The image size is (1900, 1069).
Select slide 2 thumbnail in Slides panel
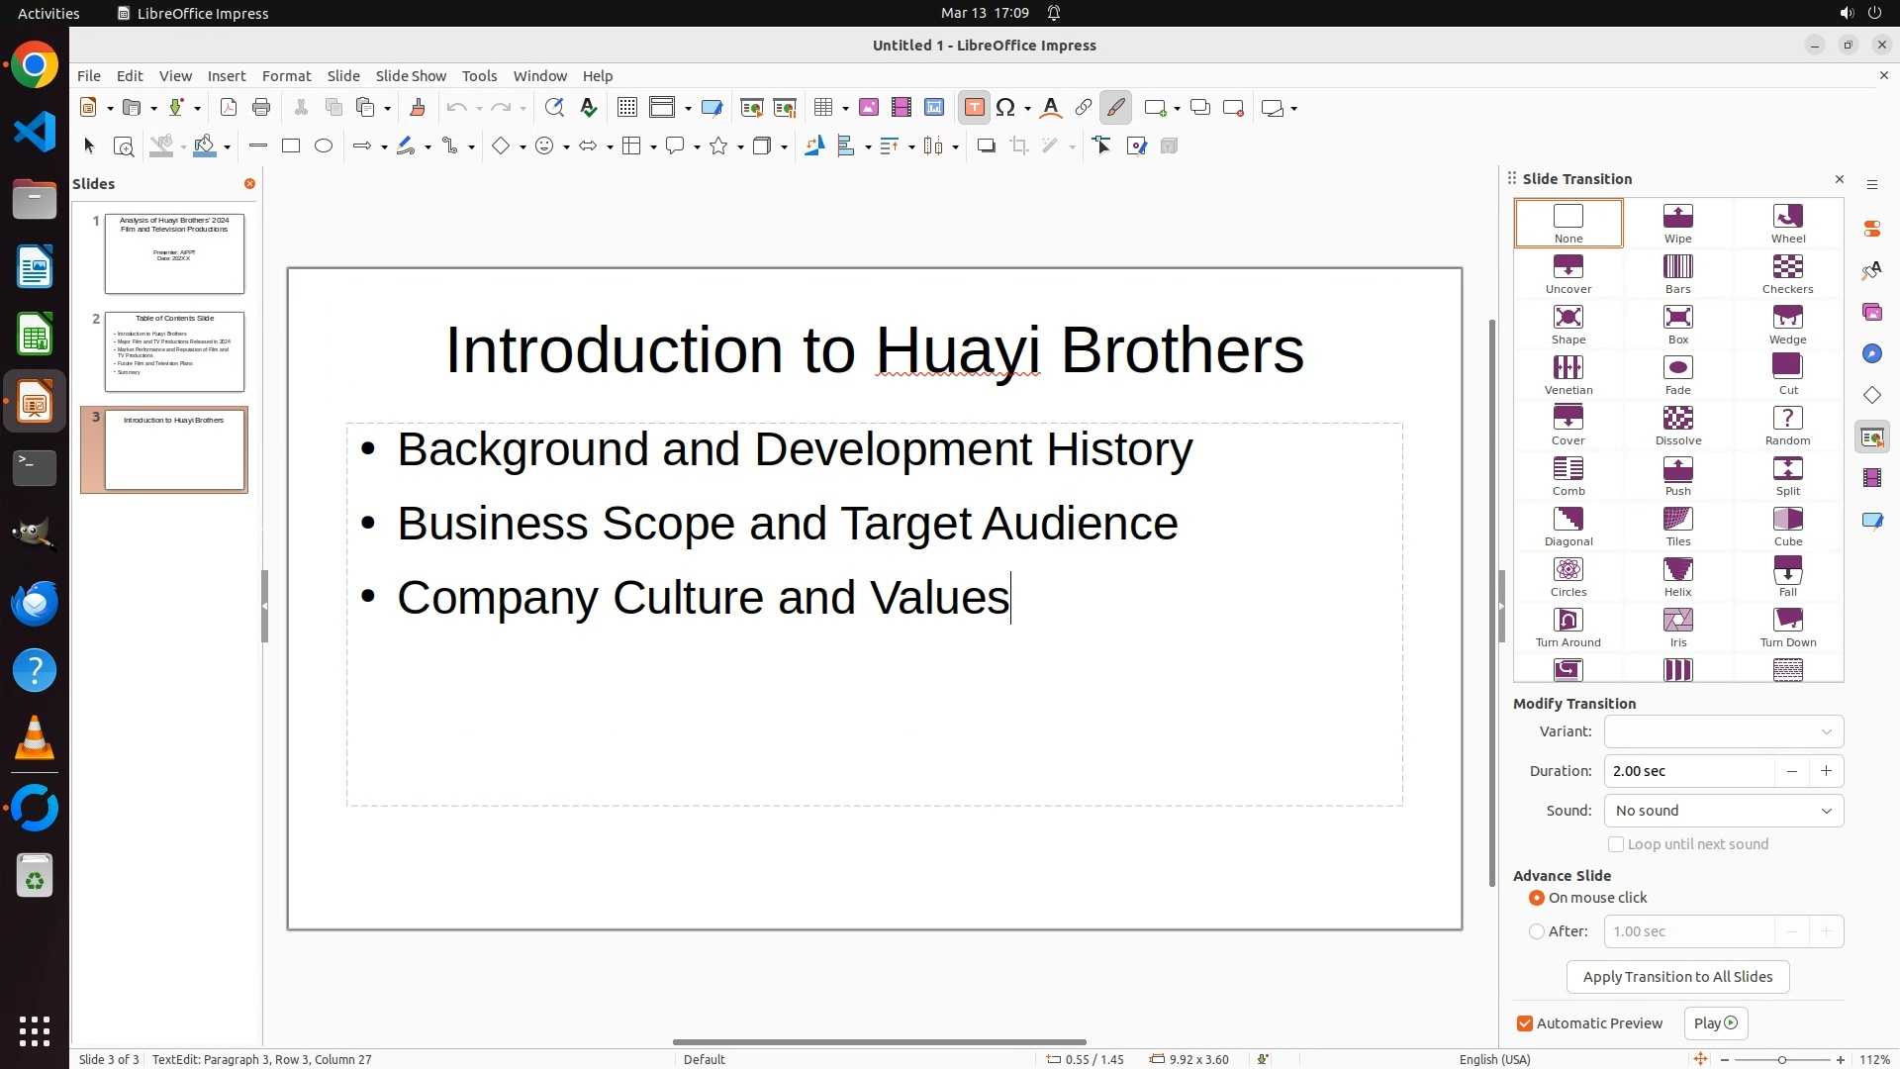(174, 351)
